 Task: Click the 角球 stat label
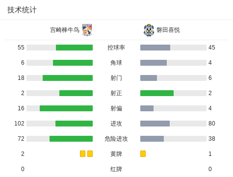click(116, 63)
